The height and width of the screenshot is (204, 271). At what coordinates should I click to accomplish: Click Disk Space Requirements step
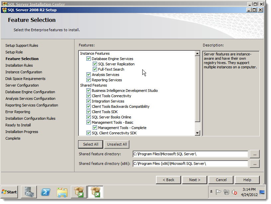pos(25,79)
